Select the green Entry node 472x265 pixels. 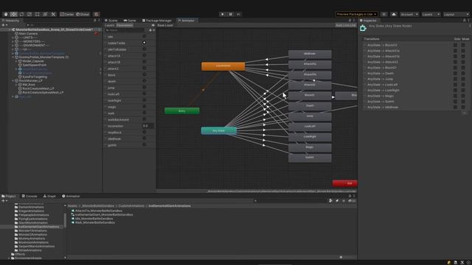pos(182,111)
